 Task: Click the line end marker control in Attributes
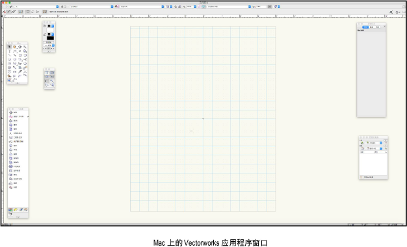(49, 48)
